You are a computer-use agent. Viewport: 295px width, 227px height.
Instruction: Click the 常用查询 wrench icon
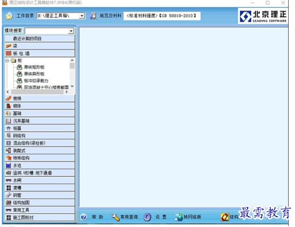[x=115, y=217]
